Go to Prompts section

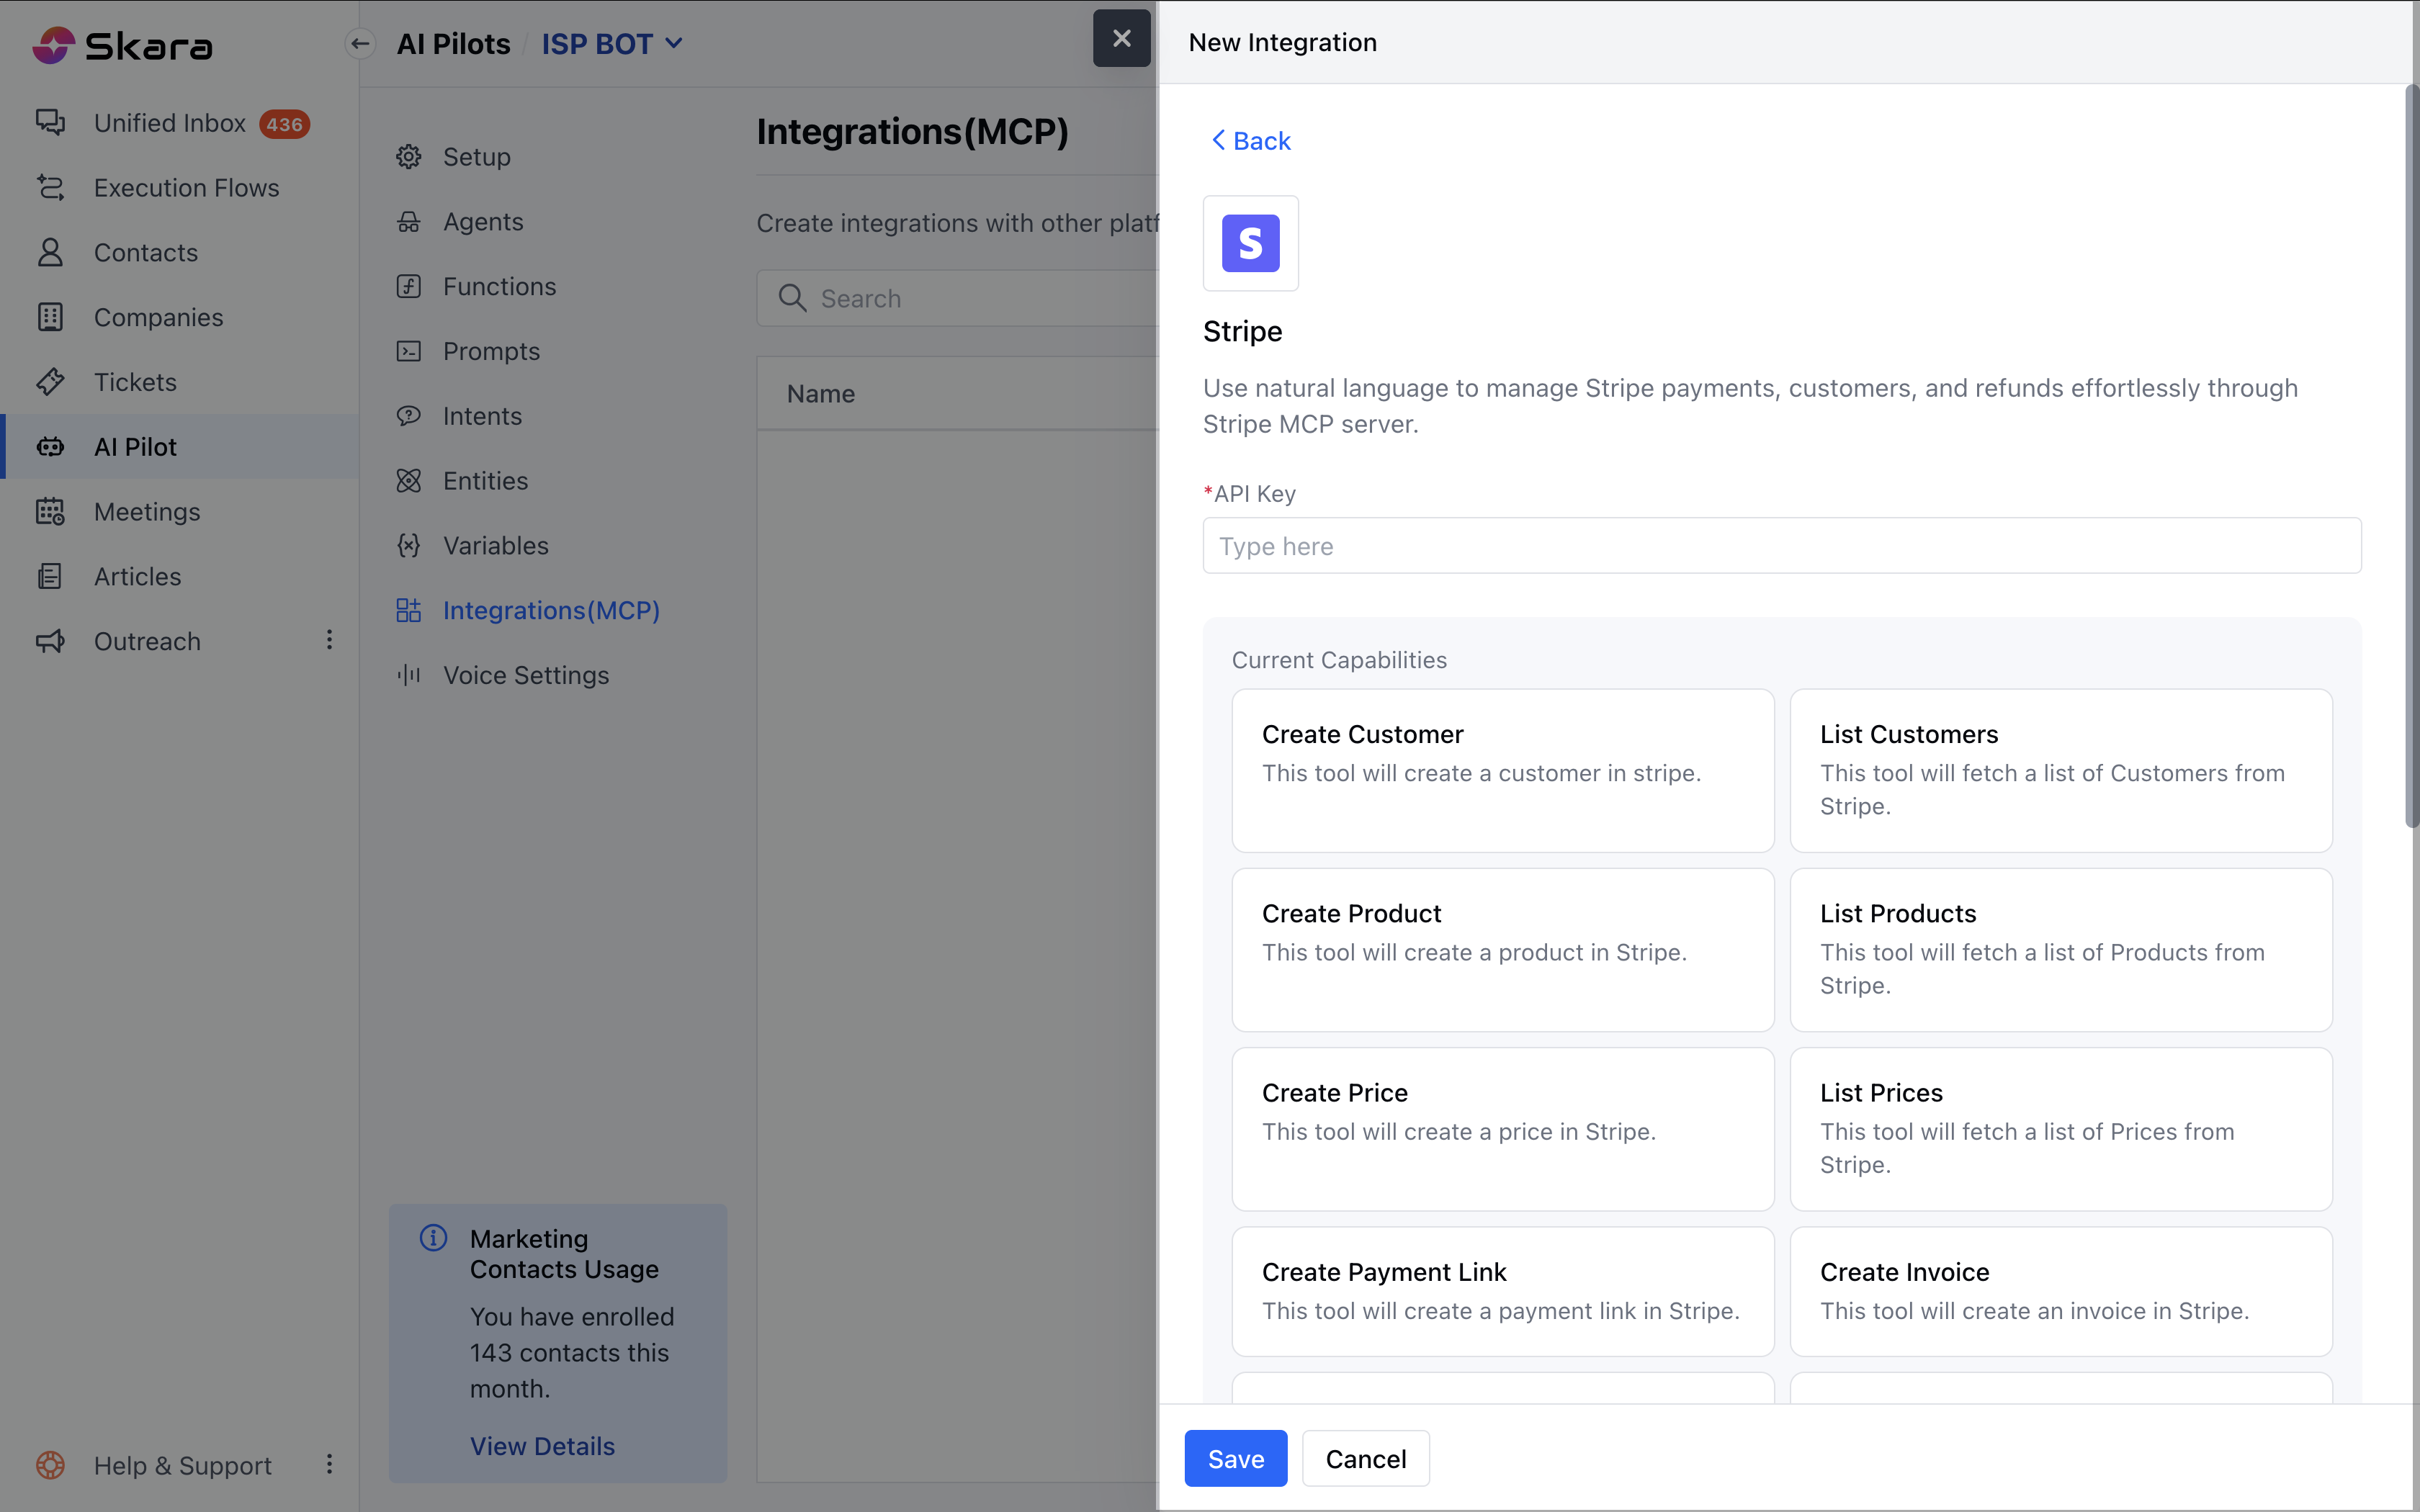tap(491, 351)
